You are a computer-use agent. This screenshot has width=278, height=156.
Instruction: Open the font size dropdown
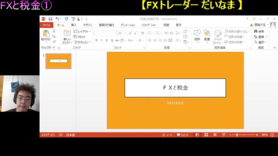126,33
